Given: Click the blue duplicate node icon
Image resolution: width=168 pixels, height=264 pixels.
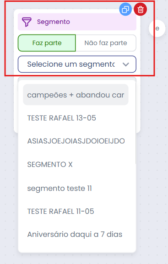Looking at the screenshot, I should (125, 9).
